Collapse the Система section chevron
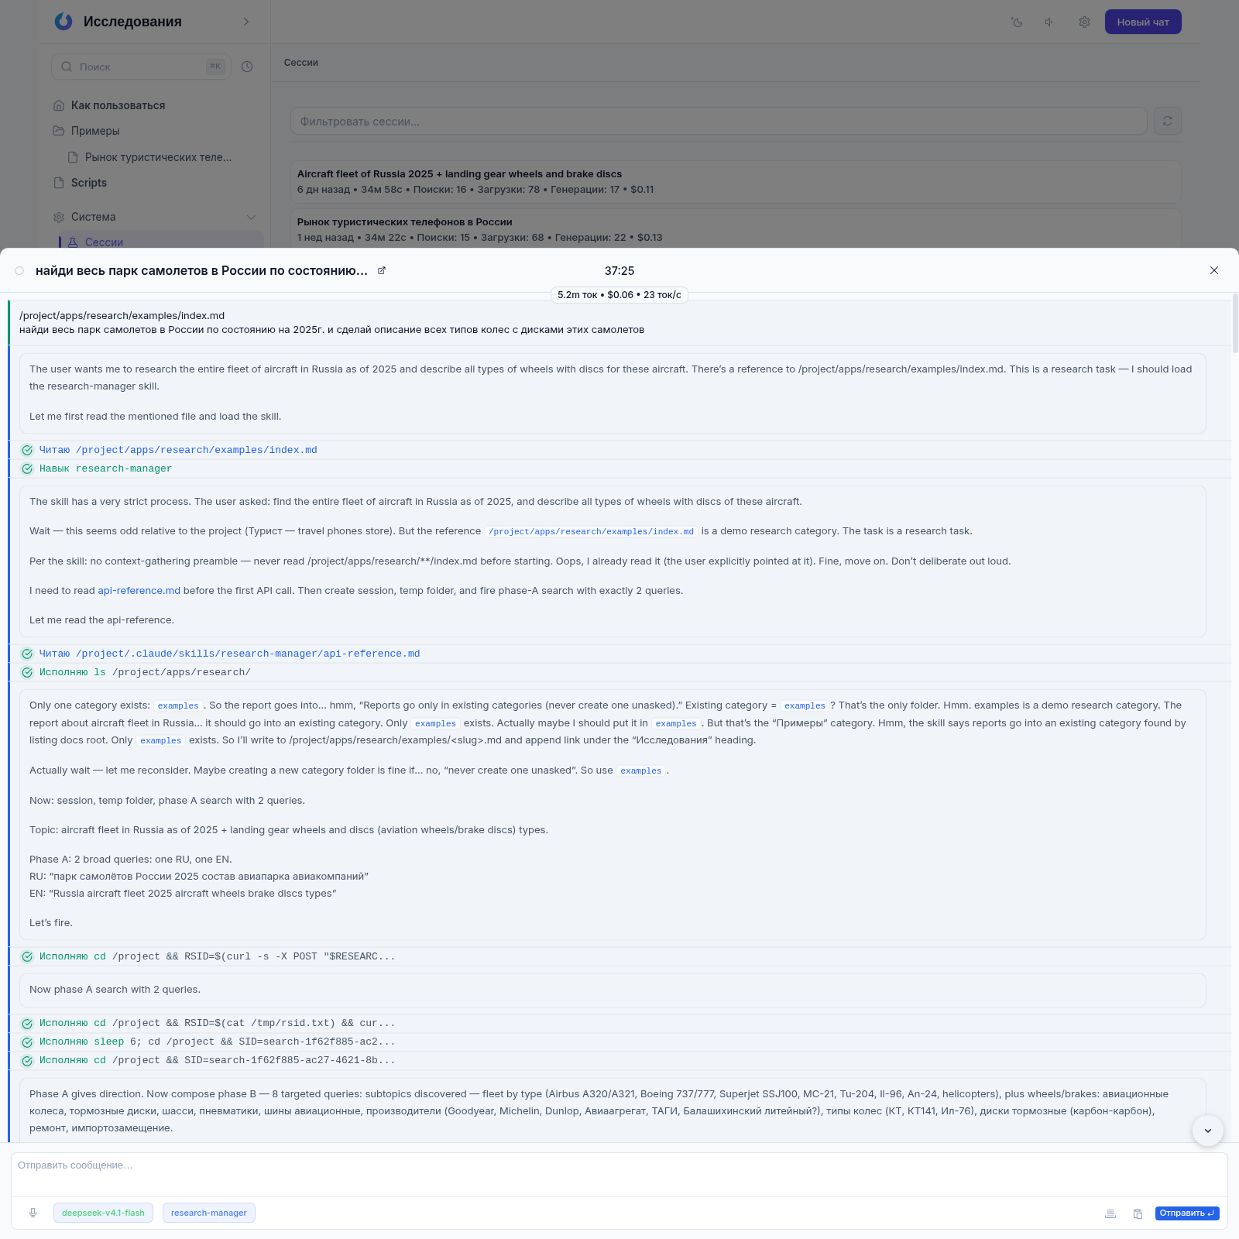This screenshot has height=1239, width=1239. tap(251, 217)
